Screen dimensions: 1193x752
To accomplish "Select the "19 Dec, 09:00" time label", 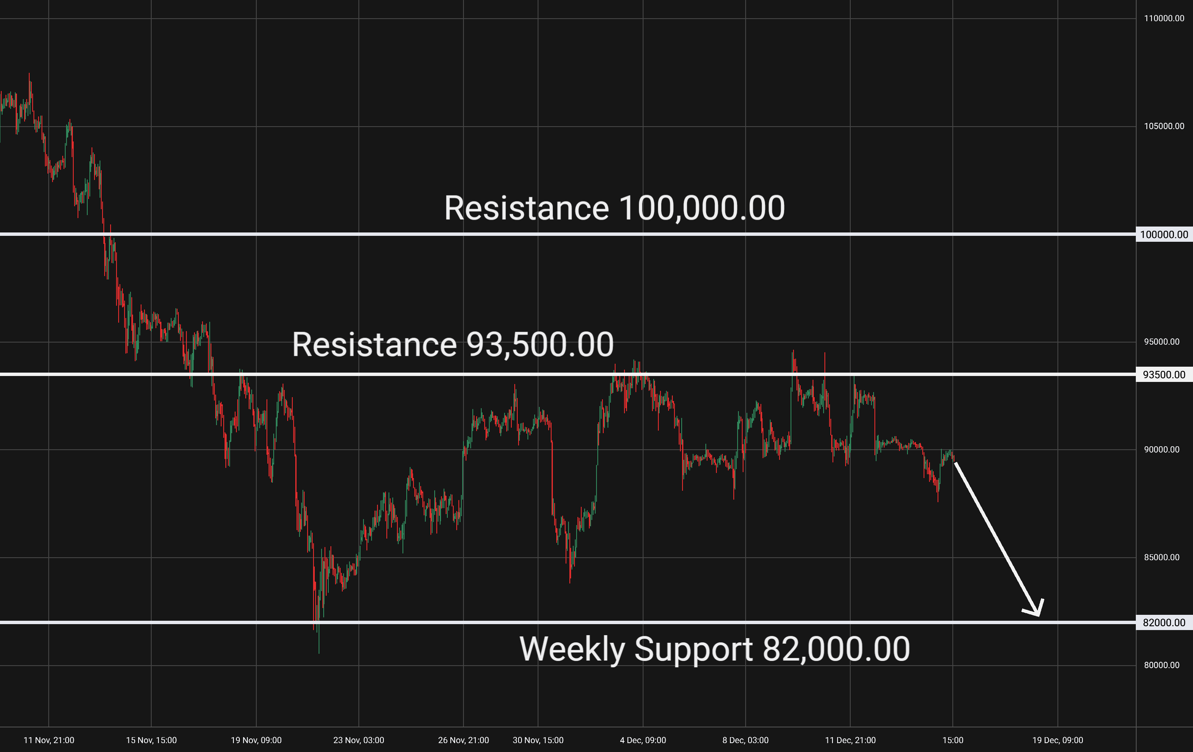I will [1058, 740].
